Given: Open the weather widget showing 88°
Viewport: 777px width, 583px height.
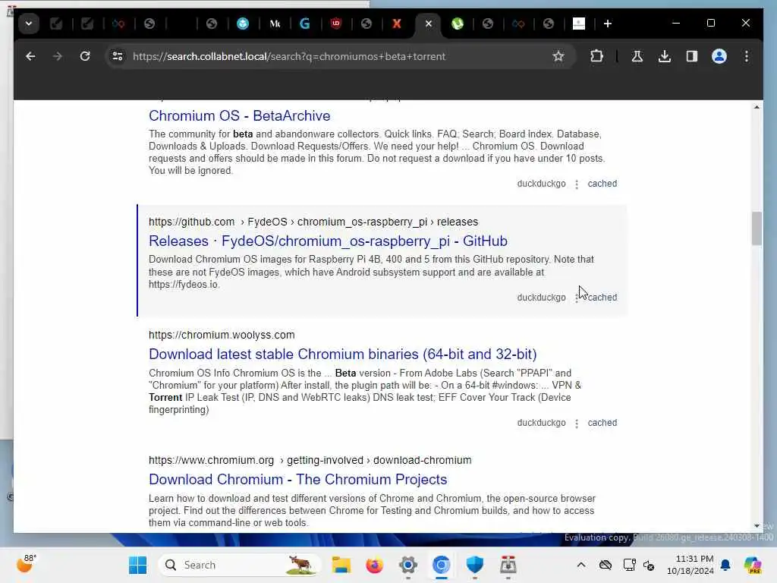Looking at the screenshot, I should pos(26,564).
